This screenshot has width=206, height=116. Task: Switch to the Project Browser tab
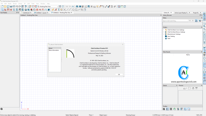(196, 13)
